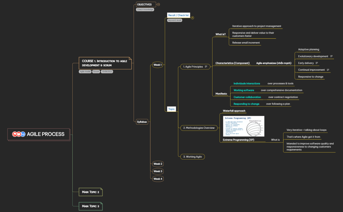Select the Manifesto node
This screenshot has height=212, width=343.
click(221, 93)
